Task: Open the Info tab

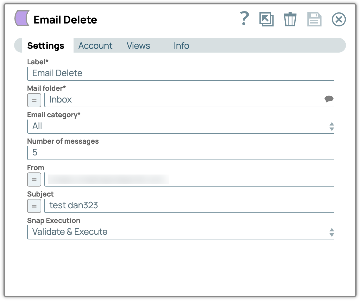Action: pos(181,46)
